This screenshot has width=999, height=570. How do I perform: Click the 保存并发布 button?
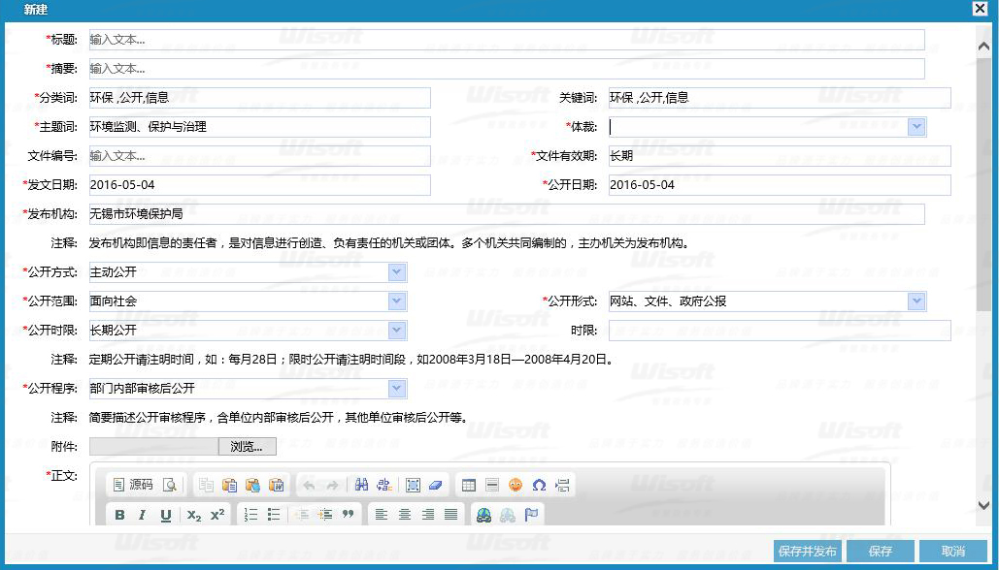tap(807, 551)
